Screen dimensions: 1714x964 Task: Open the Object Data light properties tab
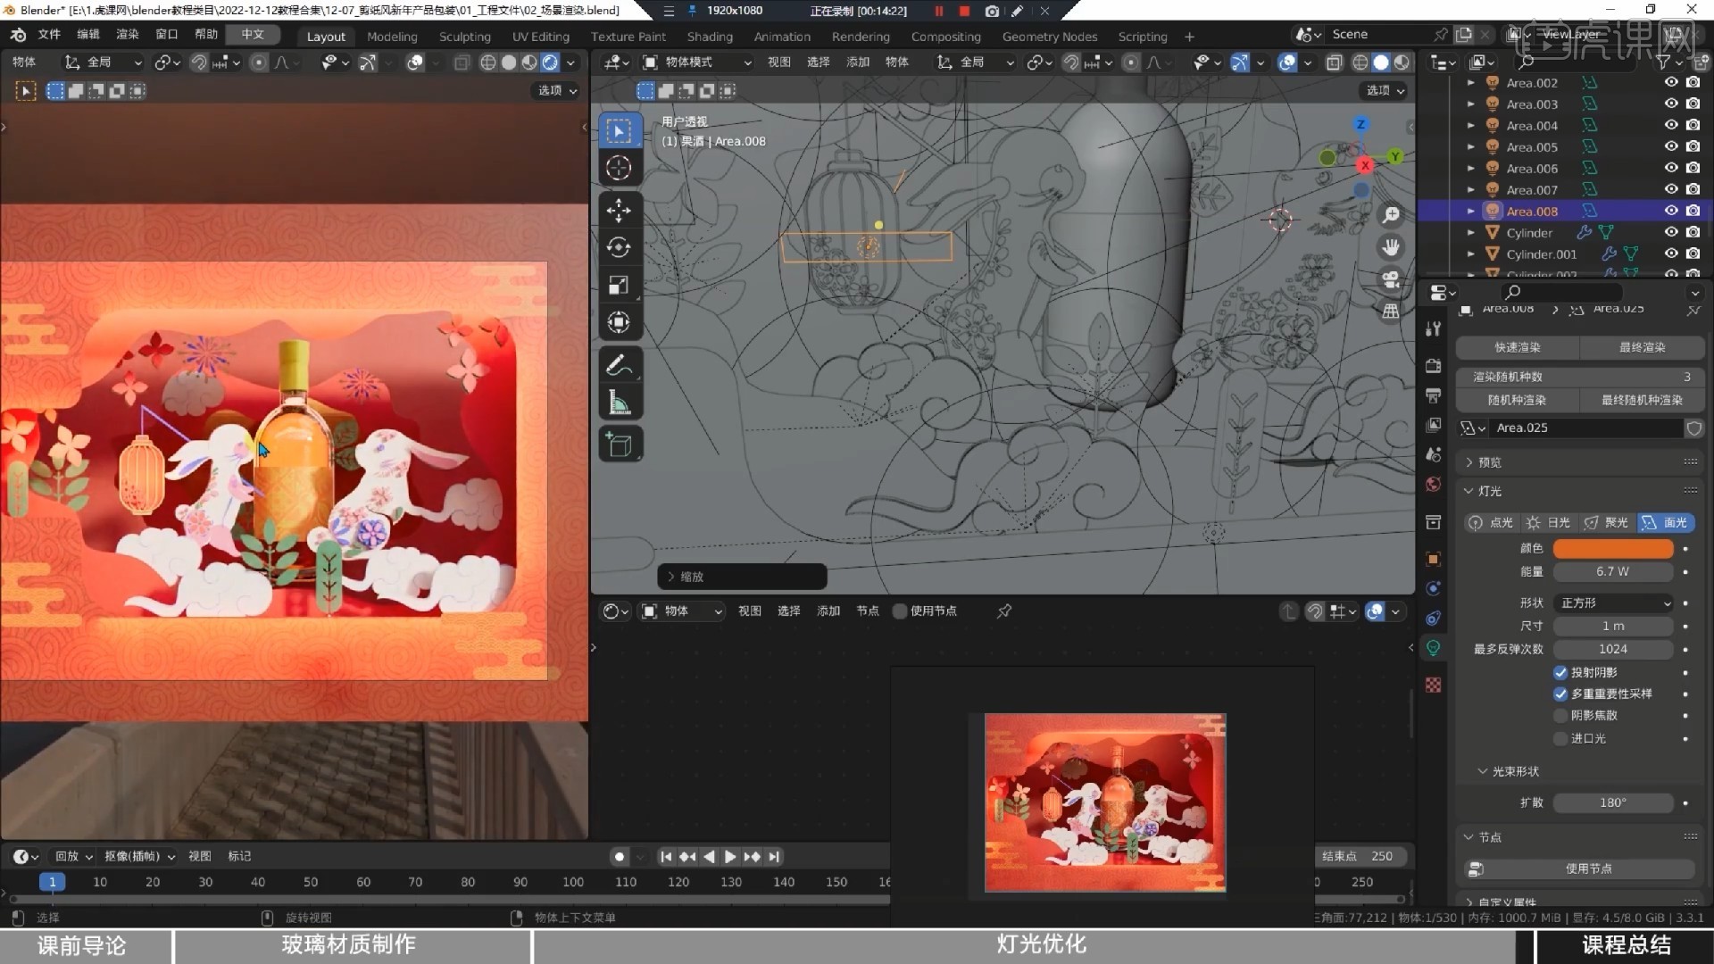click(1434, 648)
